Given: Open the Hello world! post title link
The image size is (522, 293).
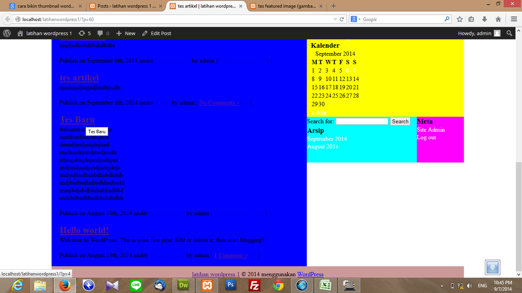Looking at the screenshot, I should click(x=84, y=230).
